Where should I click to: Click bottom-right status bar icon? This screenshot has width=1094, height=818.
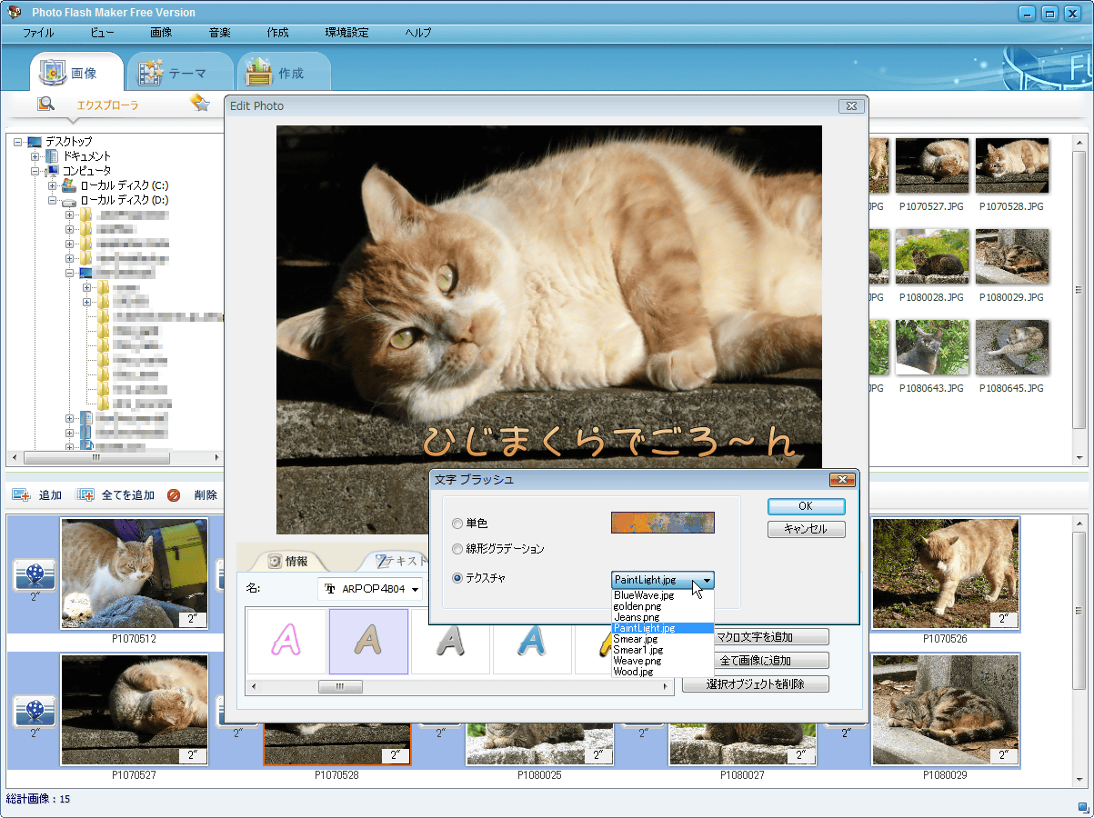(1083, 806)
